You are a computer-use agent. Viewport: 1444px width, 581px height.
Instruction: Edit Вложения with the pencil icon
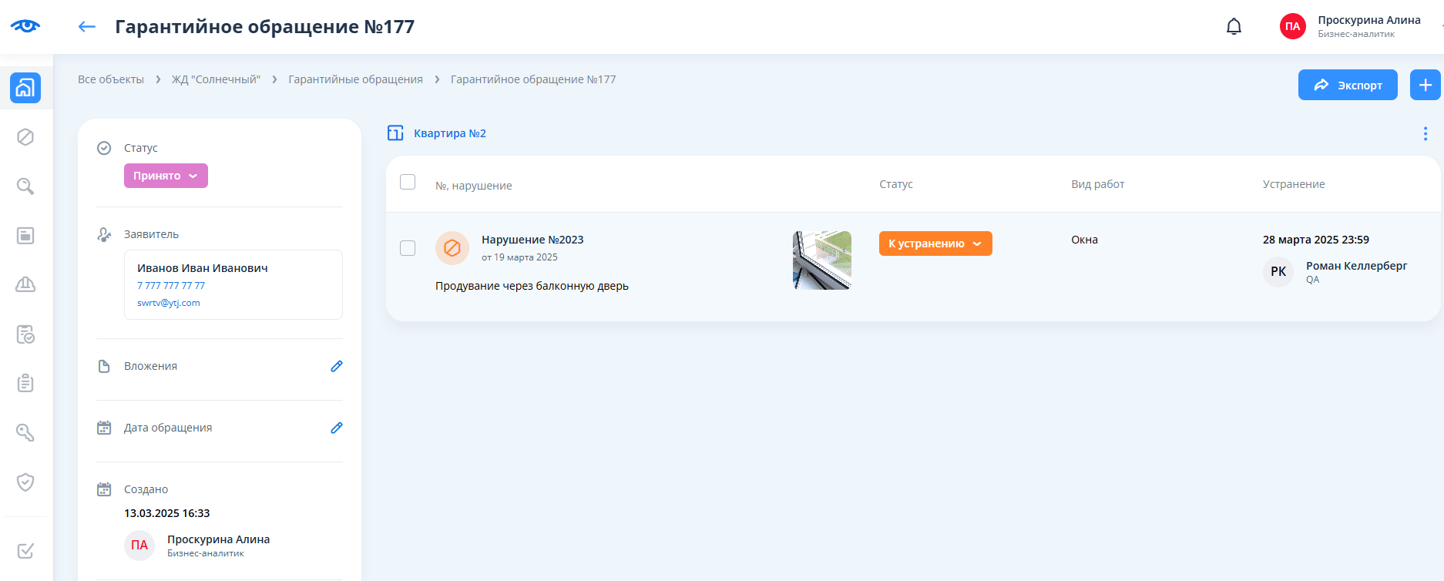pos(337,366)
